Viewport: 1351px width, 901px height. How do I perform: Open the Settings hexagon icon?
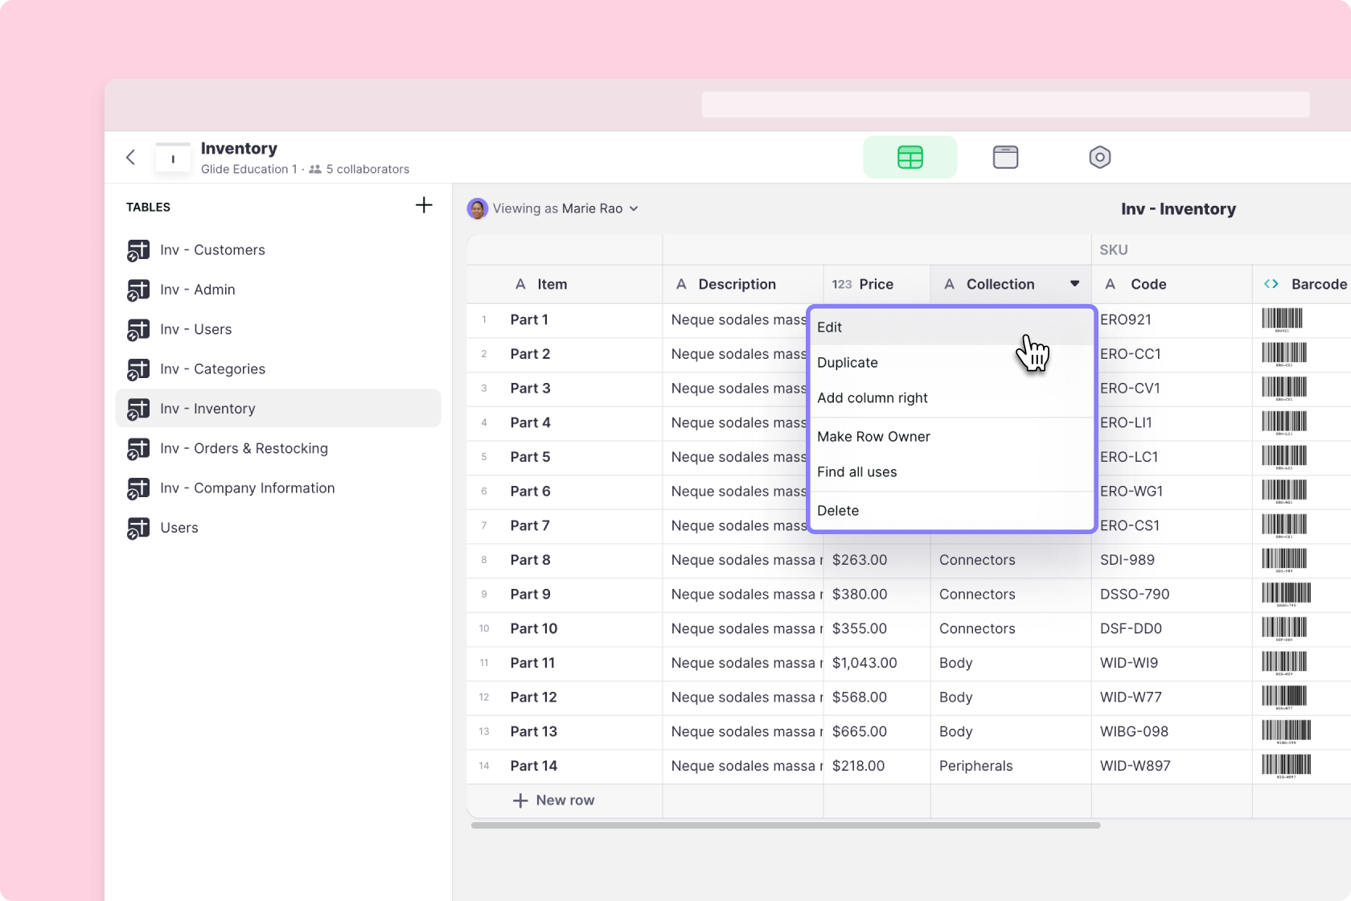click(x=1099, y=158)
